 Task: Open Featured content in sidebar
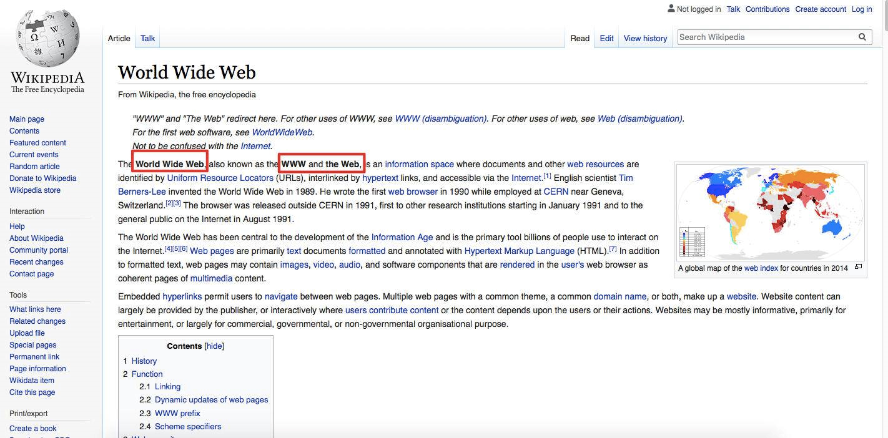(37, 143)
